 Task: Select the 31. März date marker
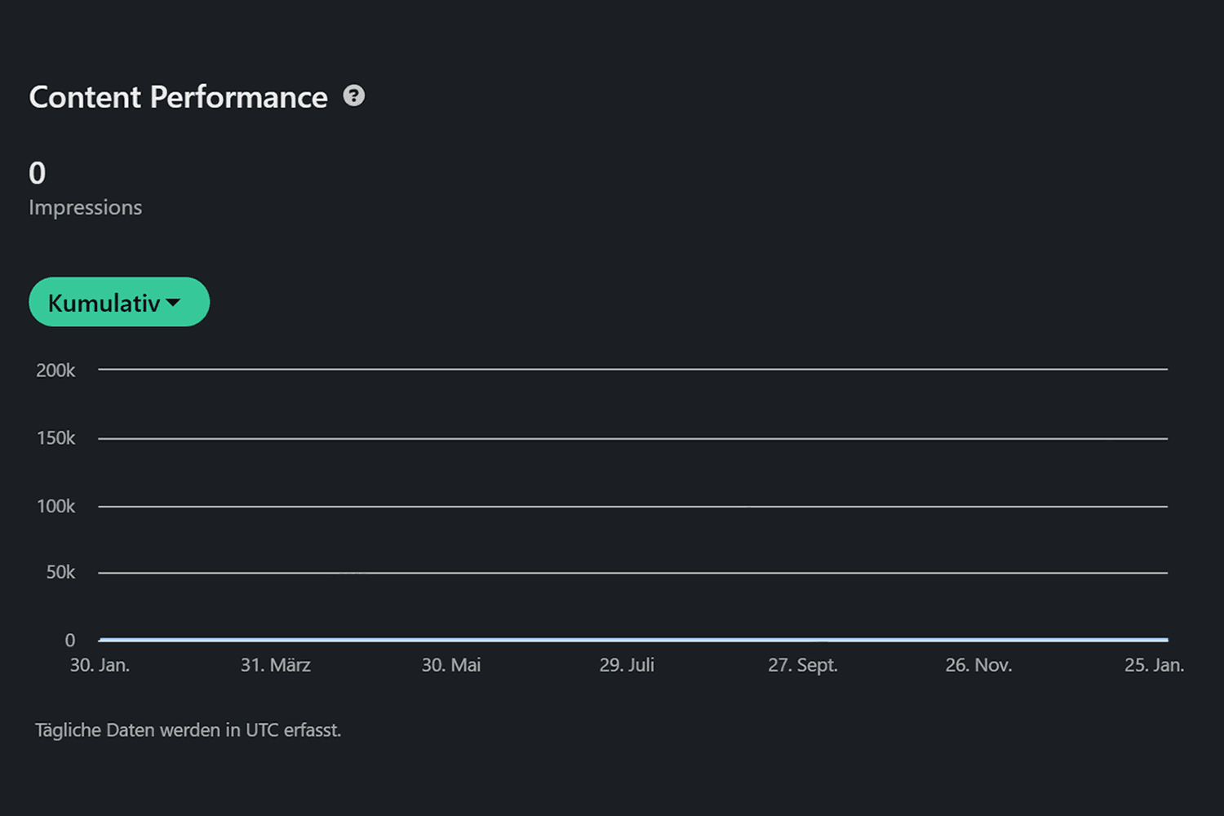tap(276, 665)
